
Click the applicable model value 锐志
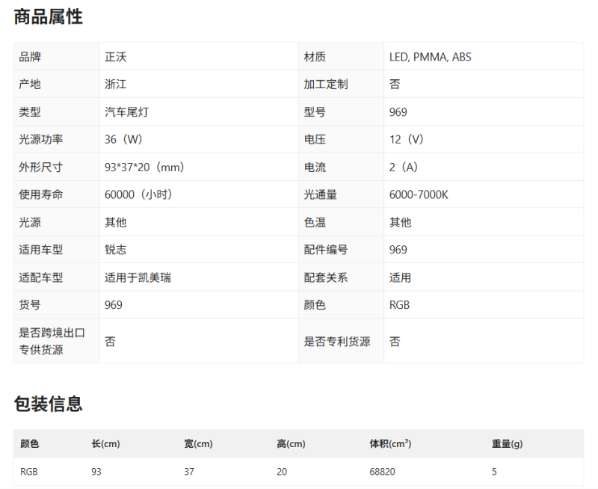(116, 250)
